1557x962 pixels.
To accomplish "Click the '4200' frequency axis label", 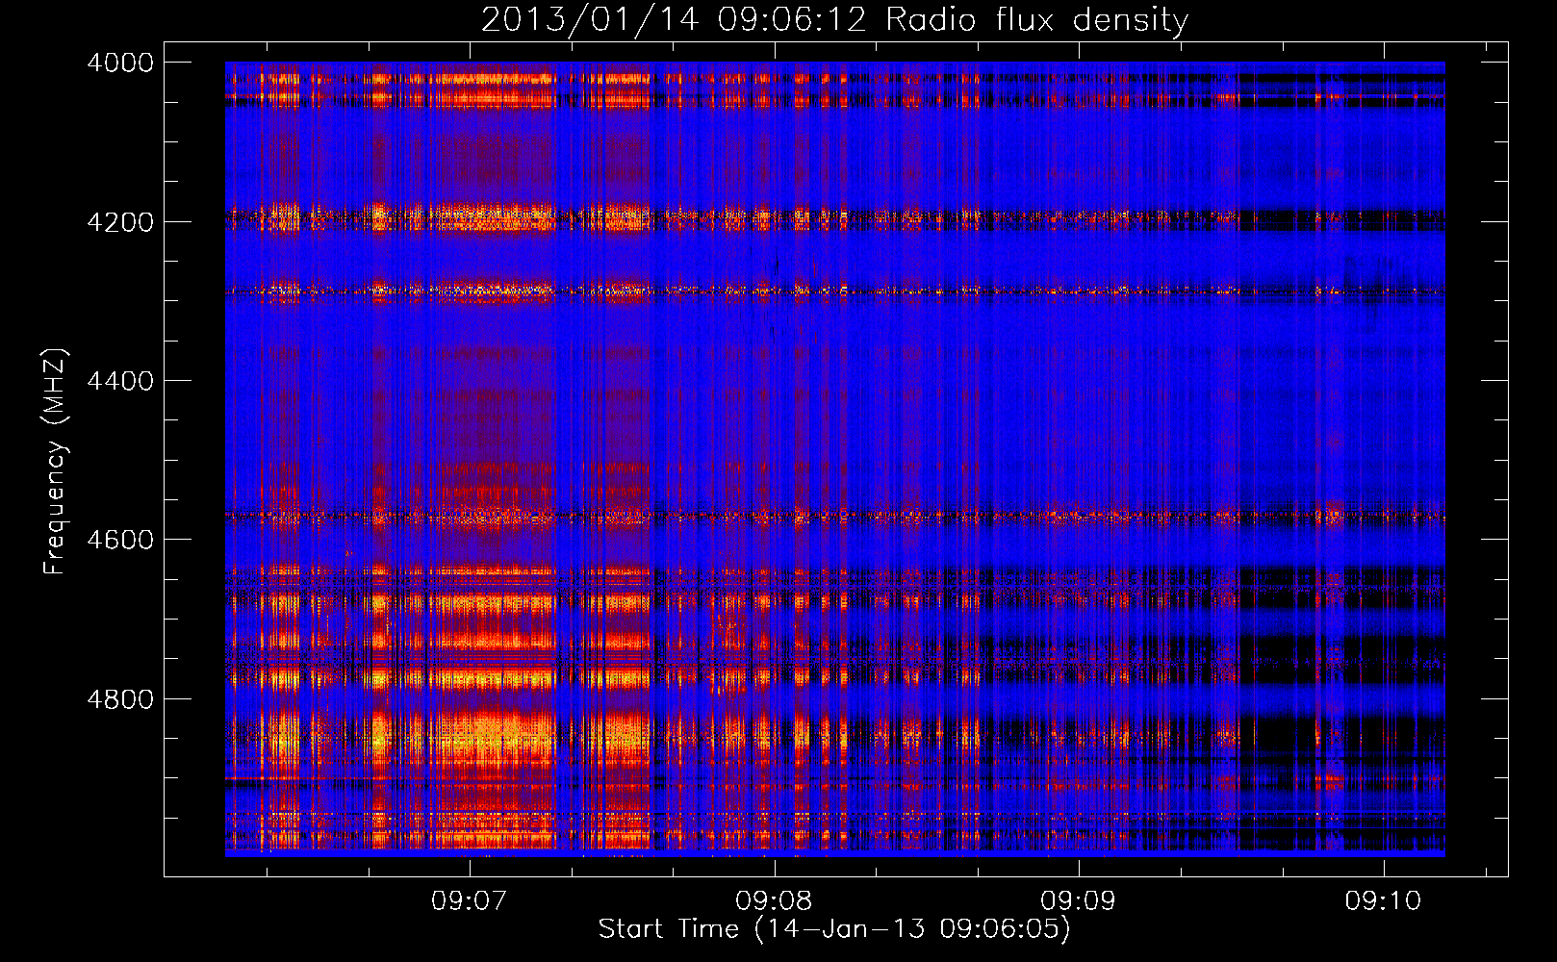I will click(x=120, y=222).
